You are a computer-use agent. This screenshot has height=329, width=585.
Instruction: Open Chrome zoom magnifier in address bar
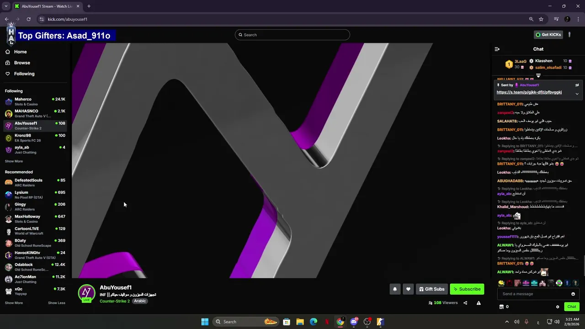pyautogui.click(x=531, y=19)
